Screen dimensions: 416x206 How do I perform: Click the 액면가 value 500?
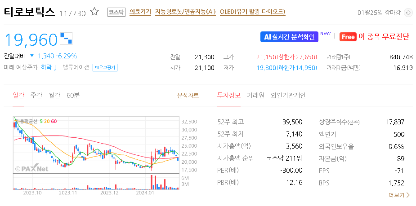[399, 134]
